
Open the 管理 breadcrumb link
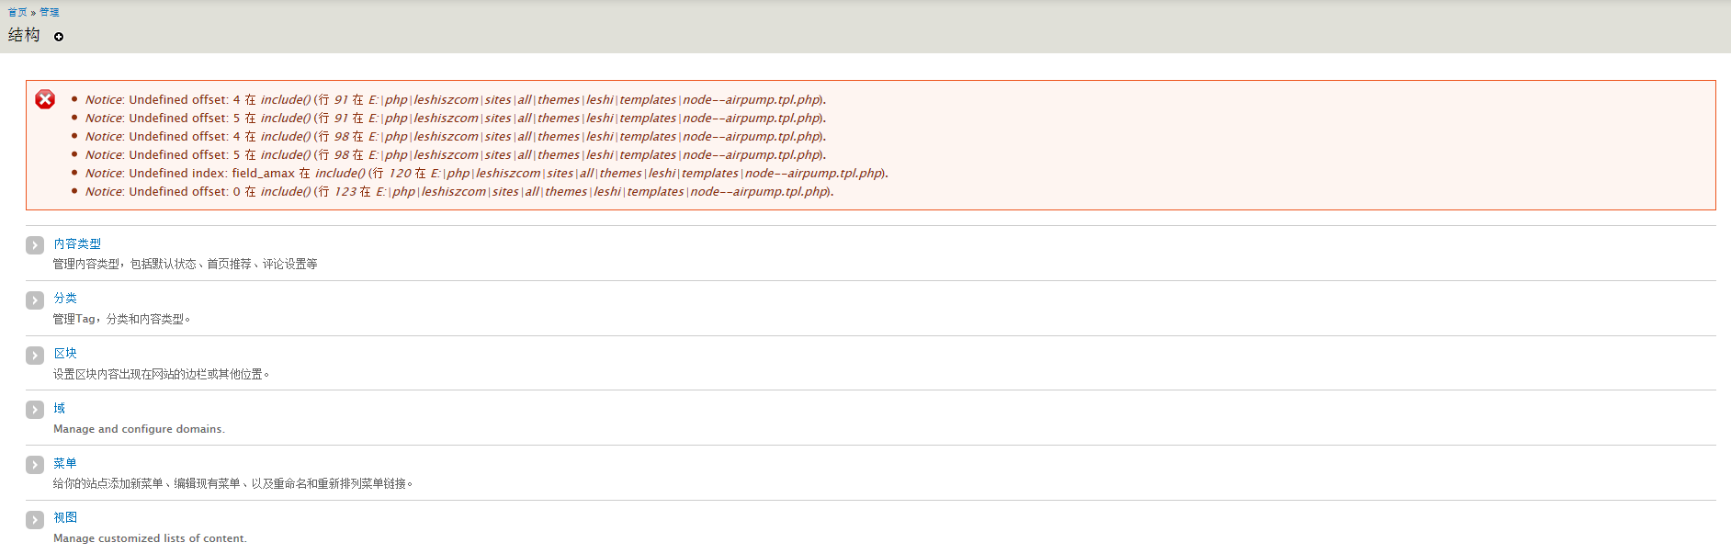pyautogui.click(x=49, y=12)
